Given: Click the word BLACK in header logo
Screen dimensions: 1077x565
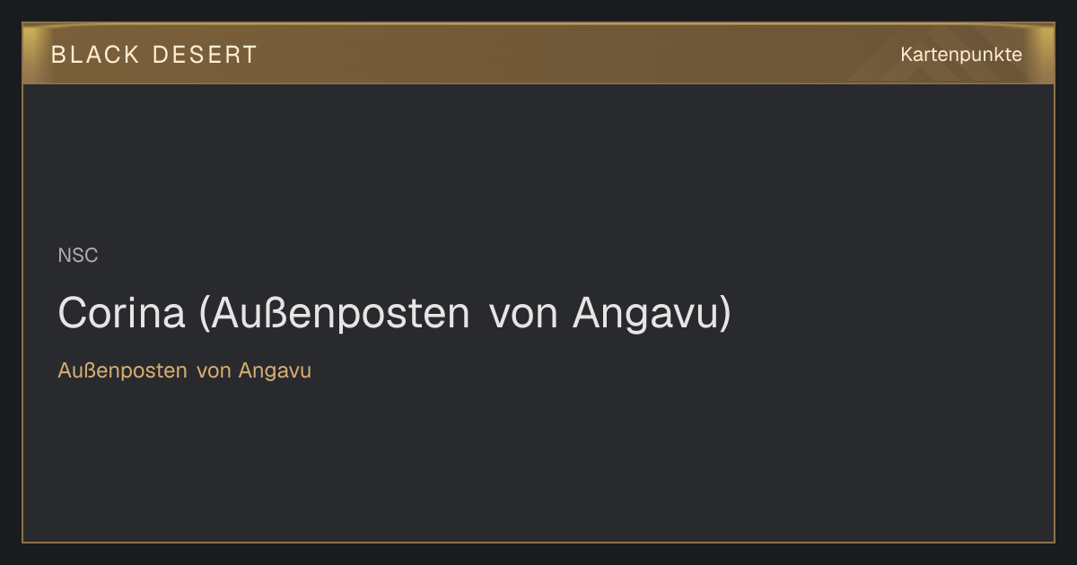Looking at the screenshot, I should (96, 55).
